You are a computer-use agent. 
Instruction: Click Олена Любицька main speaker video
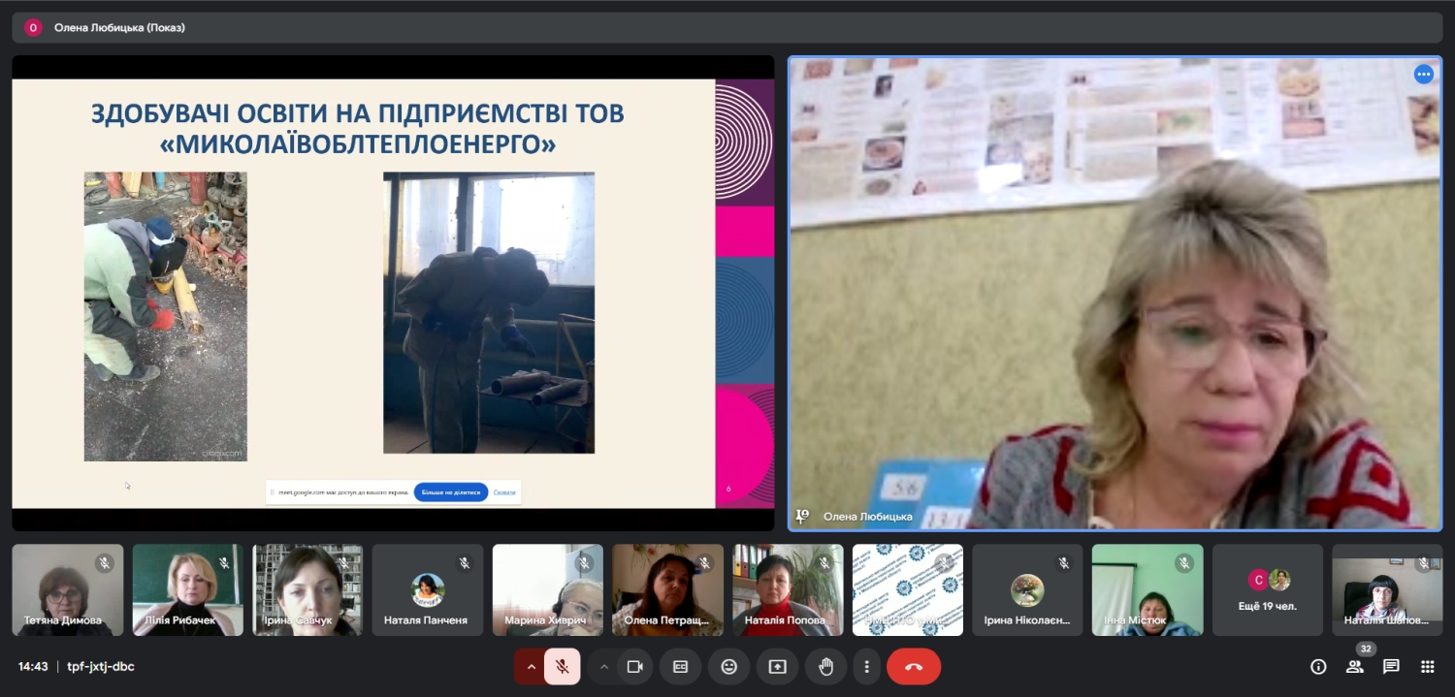1115,293
